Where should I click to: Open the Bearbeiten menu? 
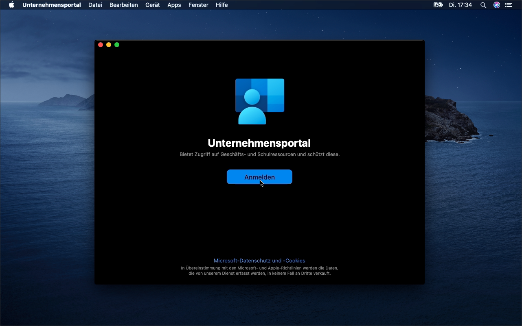[123, 5]
